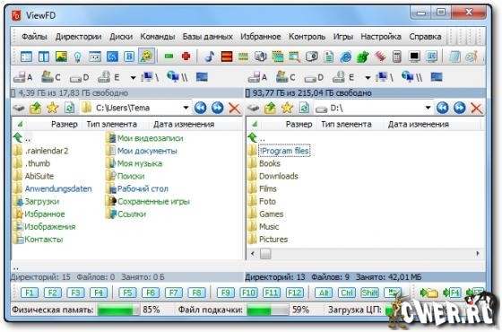Click the yellow star favorites icon in left panel
The image size is (502, 332).
[x=52, y=108]
